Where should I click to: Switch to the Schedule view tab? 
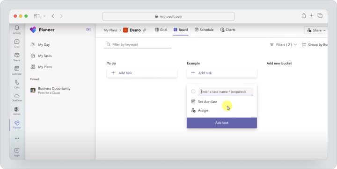tap(204, 30)
